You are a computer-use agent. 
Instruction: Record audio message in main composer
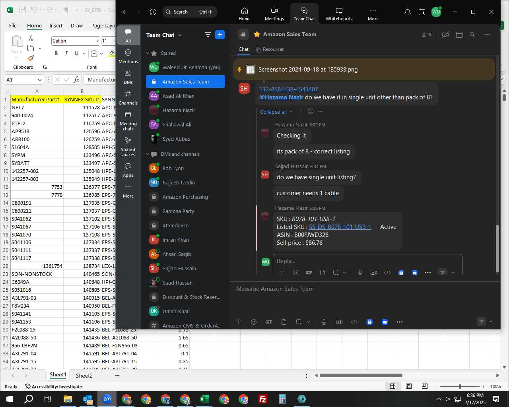324,322
